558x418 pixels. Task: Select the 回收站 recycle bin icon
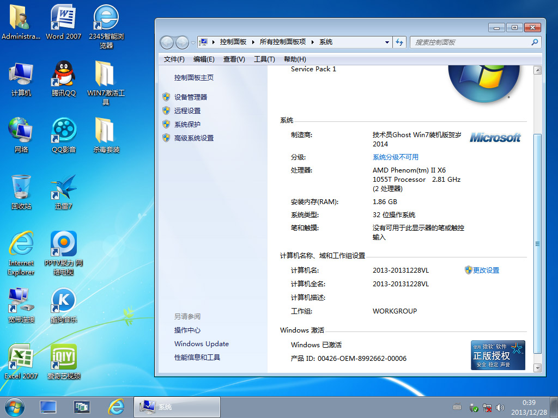point(21,192)
